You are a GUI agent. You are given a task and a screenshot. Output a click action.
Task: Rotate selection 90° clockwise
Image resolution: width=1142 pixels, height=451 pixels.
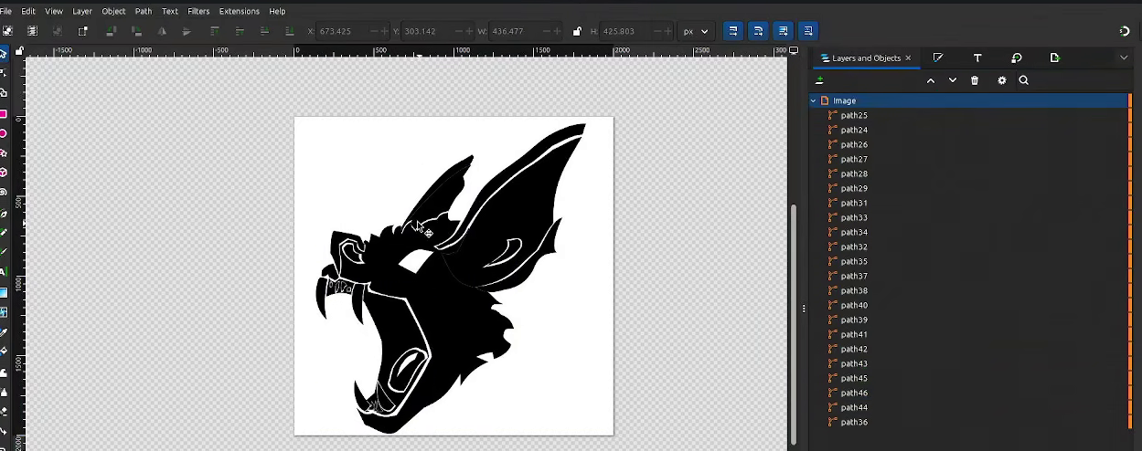pyautogui.click(x=136, y=30)
